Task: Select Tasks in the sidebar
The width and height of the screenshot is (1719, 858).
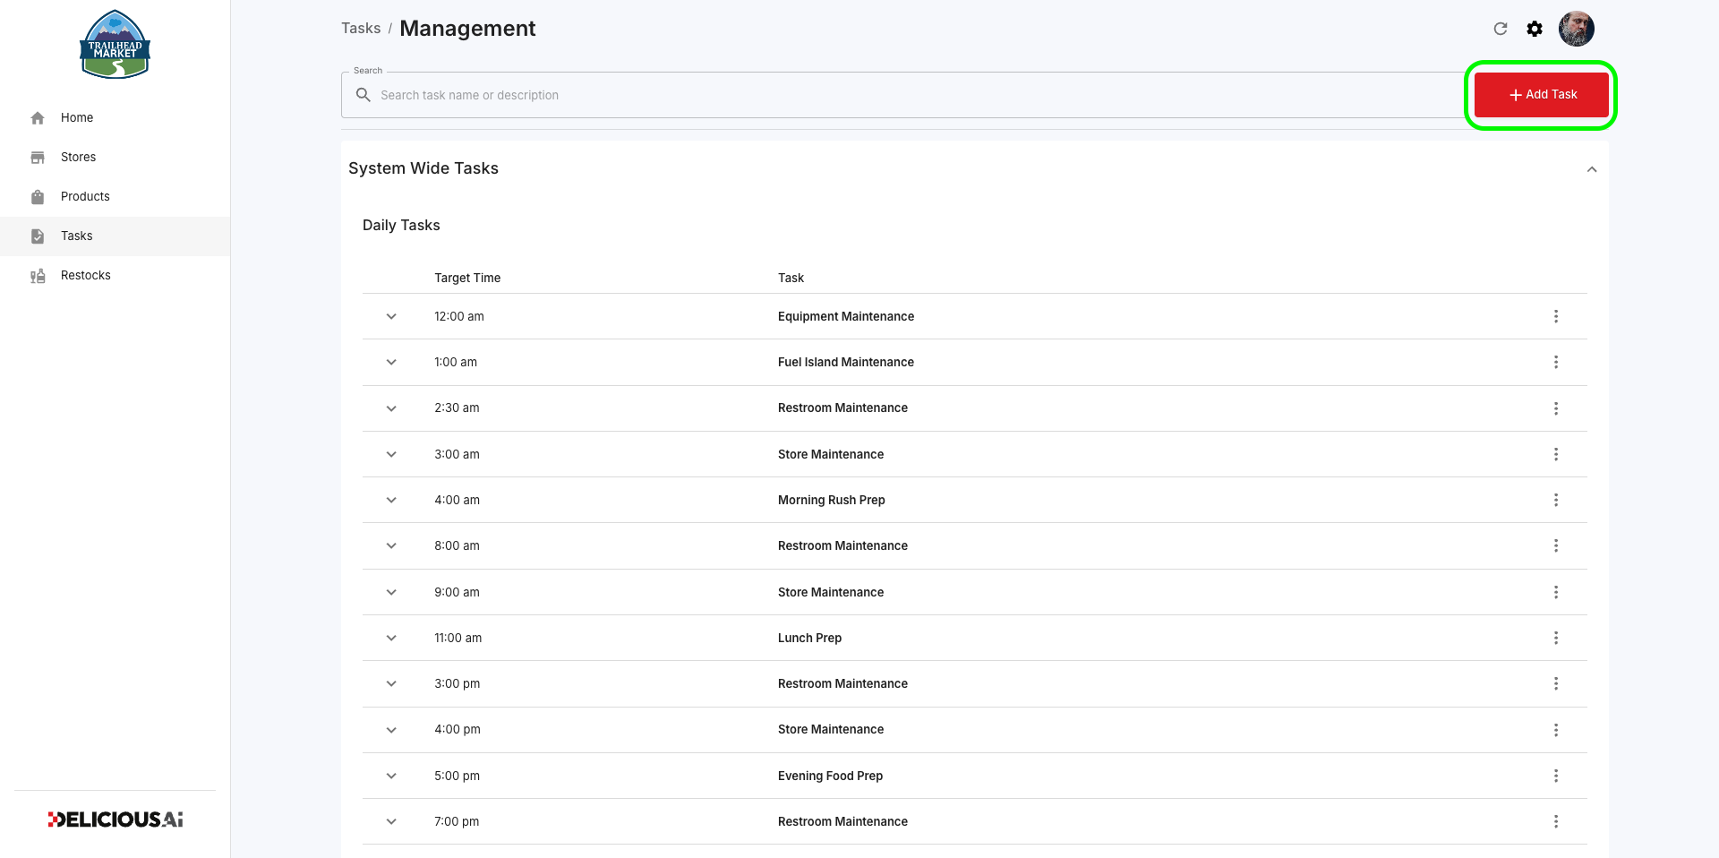Action: pos(115,236)
